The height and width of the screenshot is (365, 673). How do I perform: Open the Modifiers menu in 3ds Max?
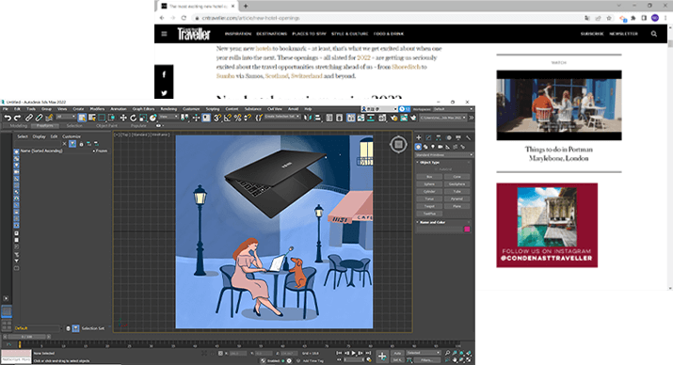point(97,109)
